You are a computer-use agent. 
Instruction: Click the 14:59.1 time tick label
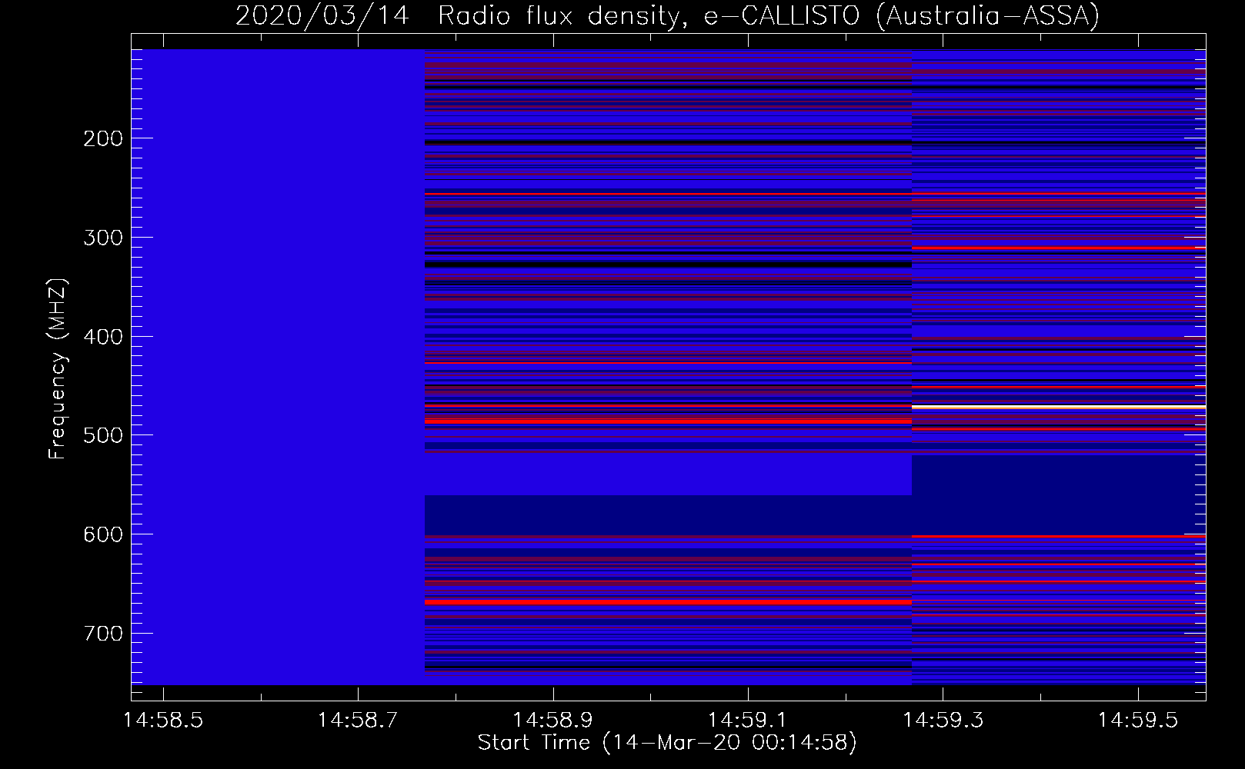748,721
